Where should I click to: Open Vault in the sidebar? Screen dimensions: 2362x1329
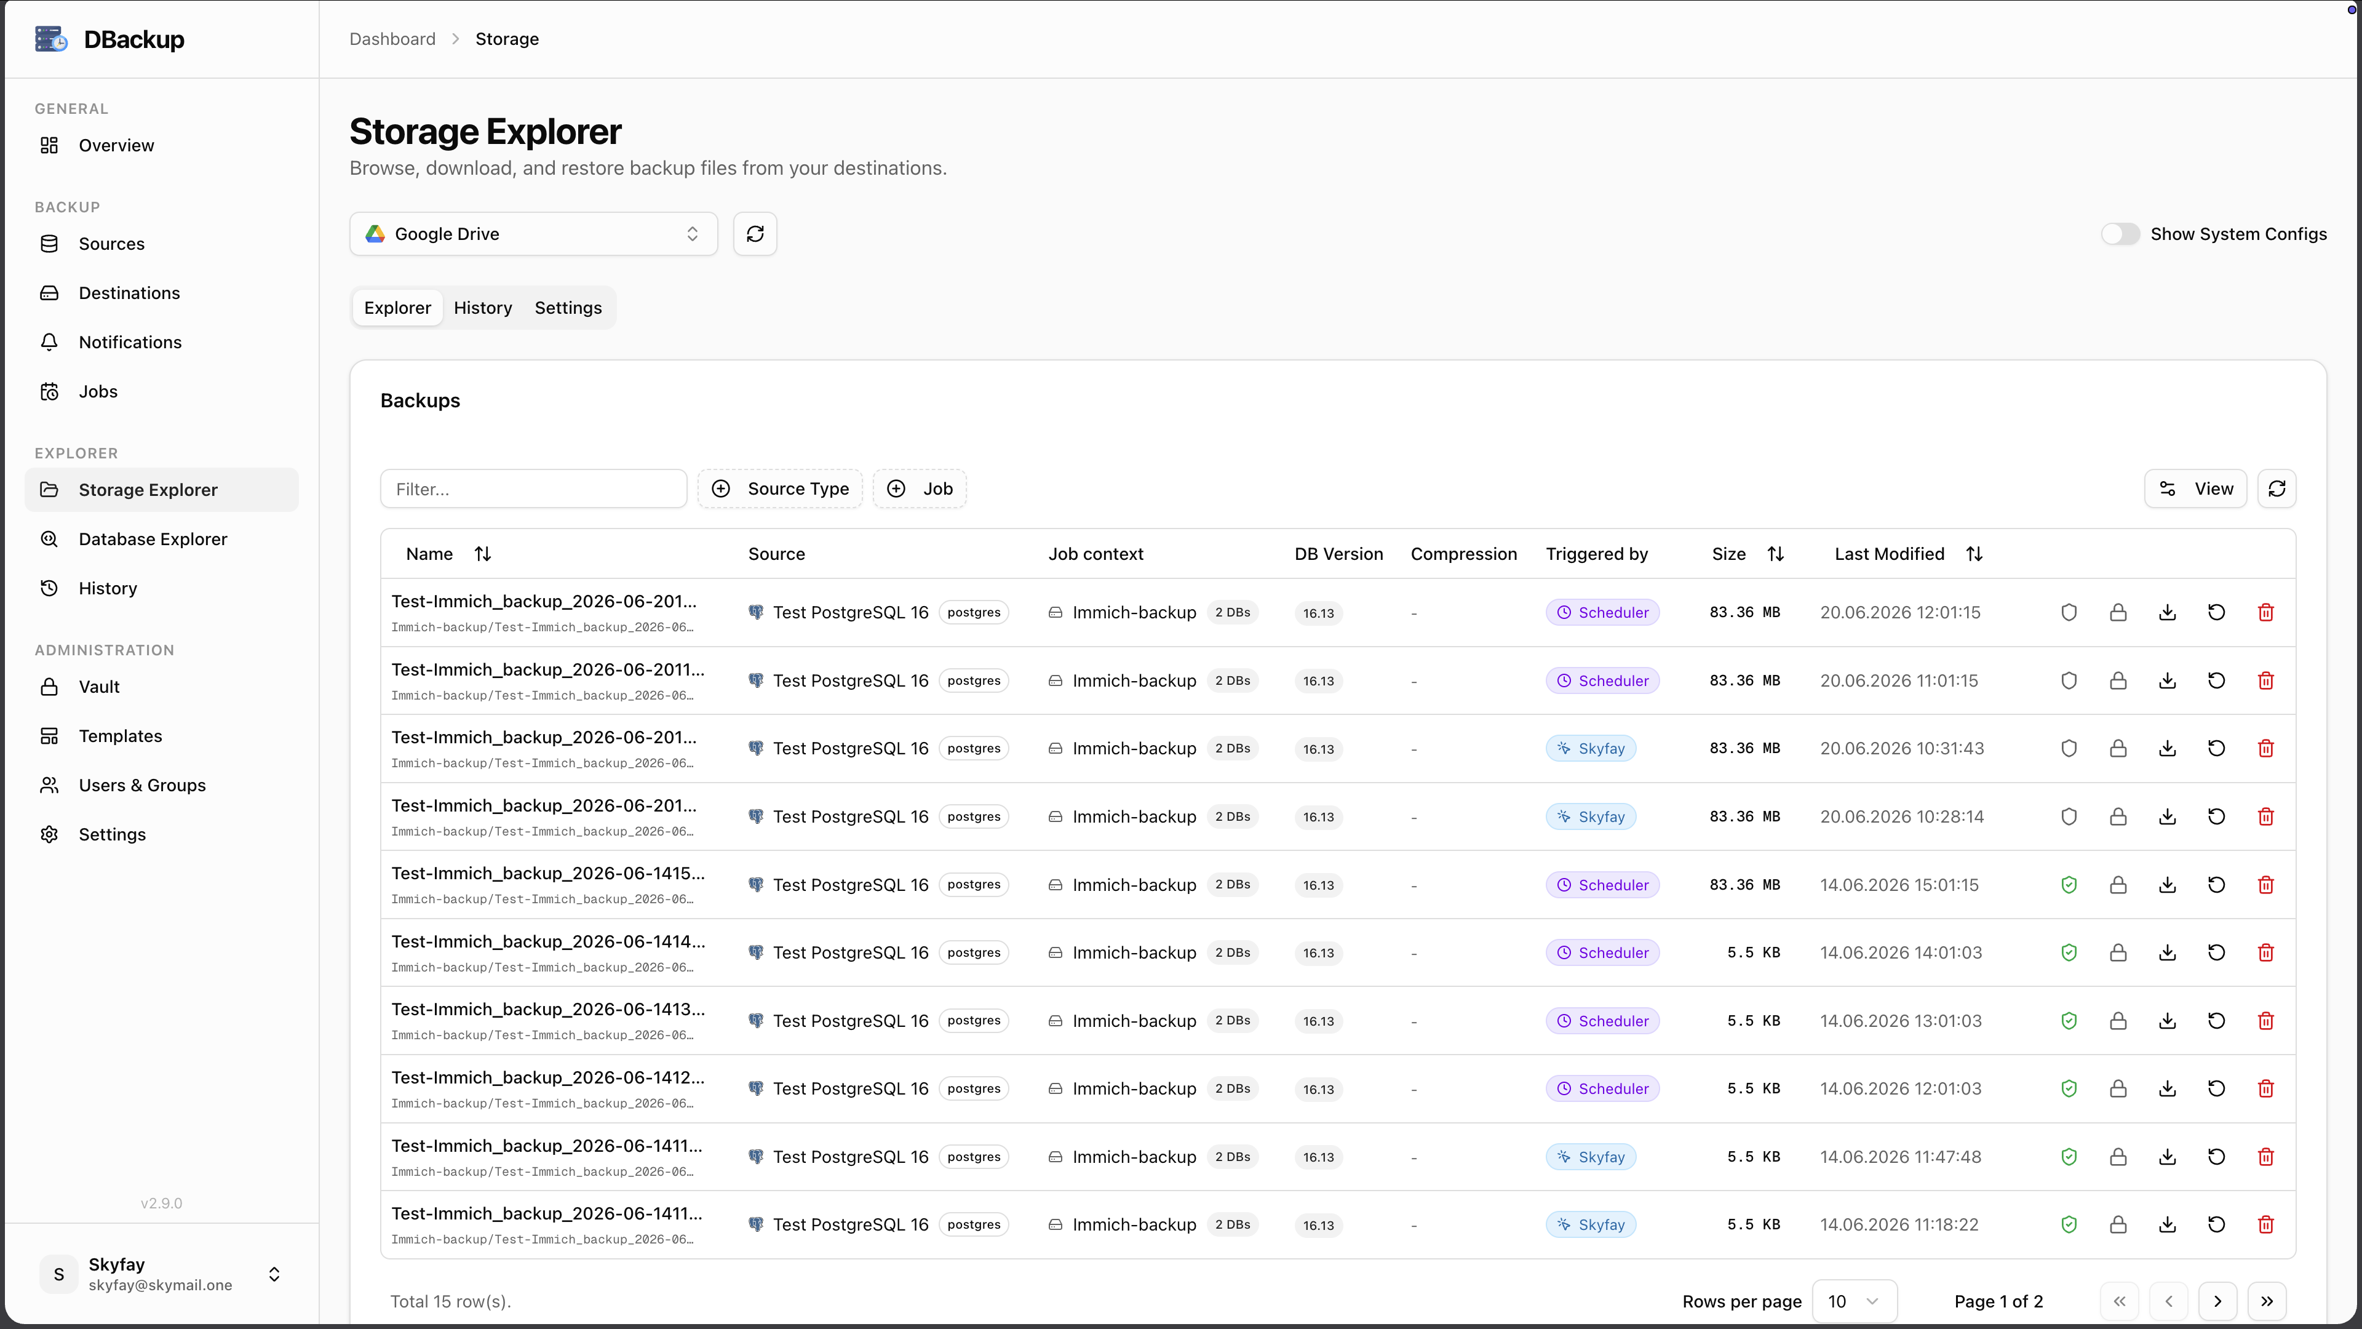pyautogui.click(x=161, y=687)
